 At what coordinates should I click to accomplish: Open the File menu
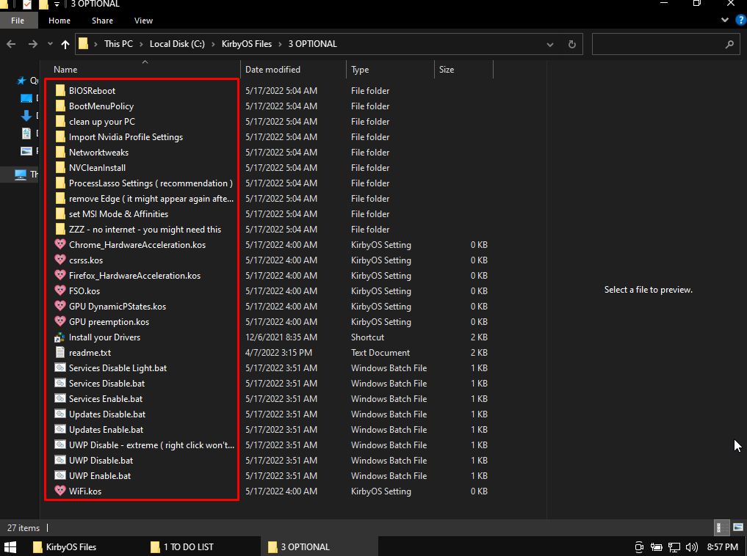[x=18, y=21]
